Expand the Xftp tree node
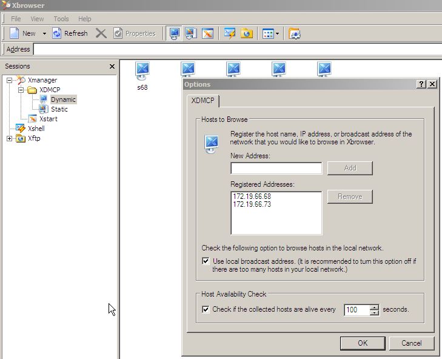442x359 pixels. [9, 138]
